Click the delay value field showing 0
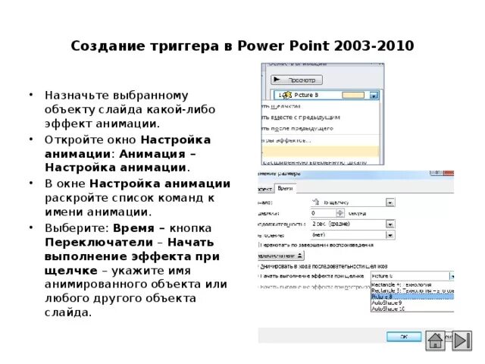Image resolution: width=485 pixels, height=364 pixels. coord(323,213)
